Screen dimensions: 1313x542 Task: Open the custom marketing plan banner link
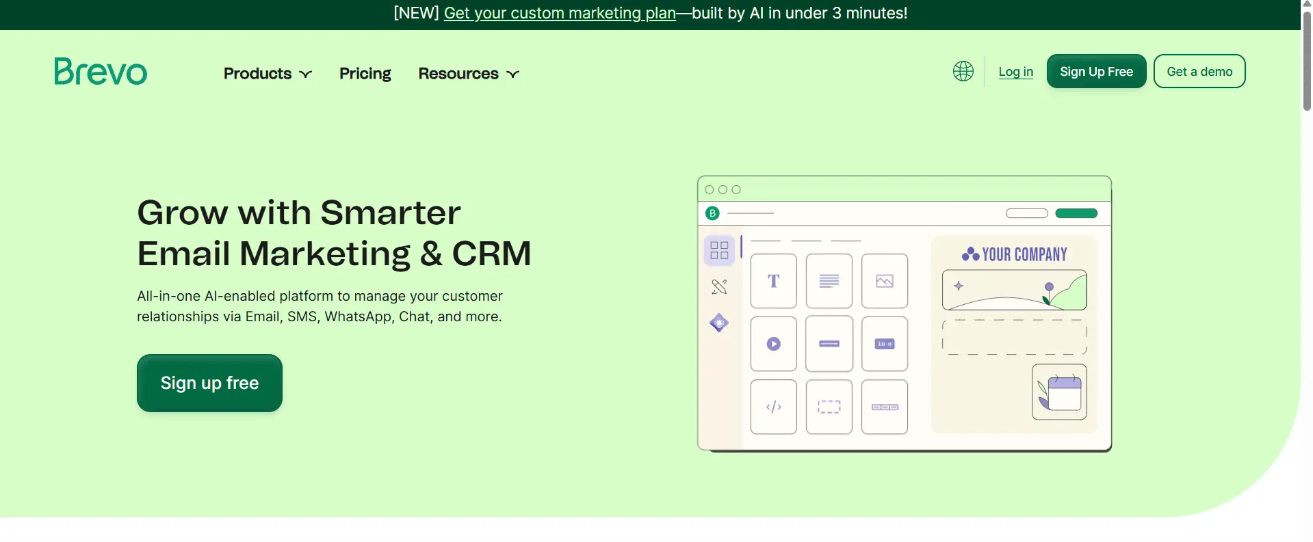[x=559, y=13]
